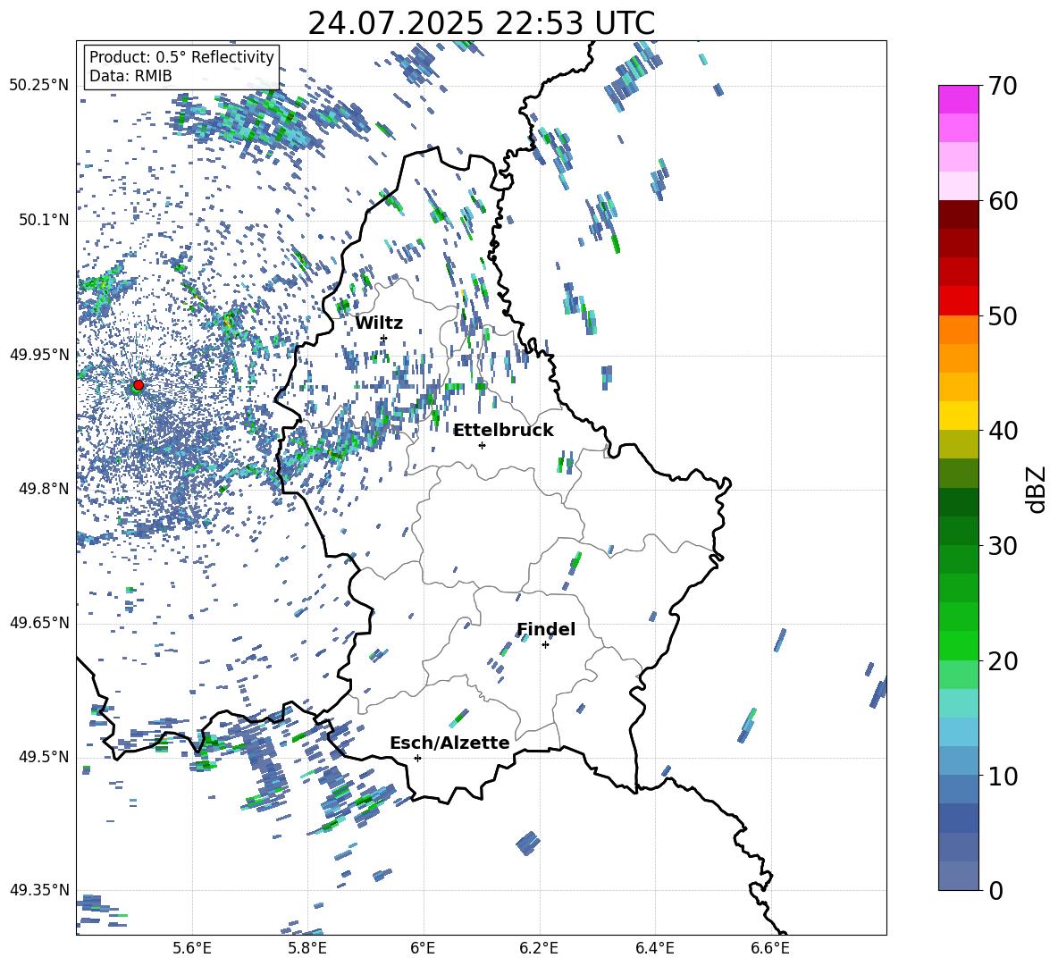This screenshot has height=966, width=1058.
Task: Click the Wiltz station cross marker
Action: [383, 339]
